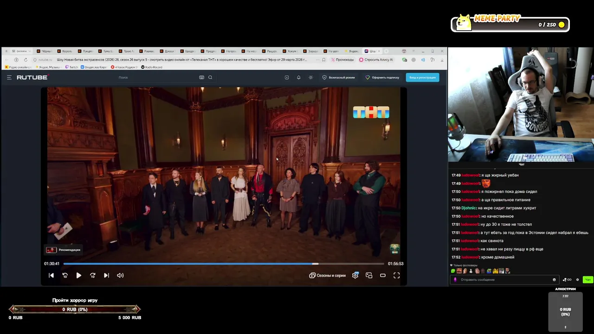Open player settings gear
Screen dimensions: 594x334
[x=355, y=276]
